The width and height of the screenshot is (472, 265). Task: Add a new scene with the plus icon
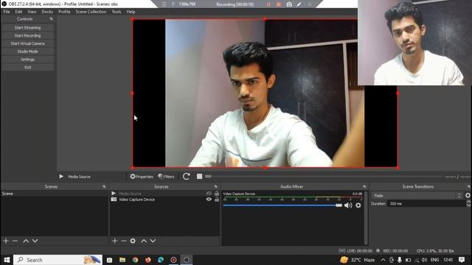[6, 241]
